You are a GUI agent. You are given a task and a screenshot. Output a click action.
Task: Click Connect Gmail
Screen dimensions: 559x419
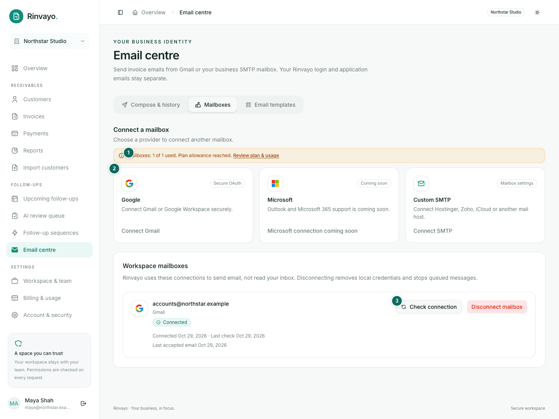(x=141, y=231)
